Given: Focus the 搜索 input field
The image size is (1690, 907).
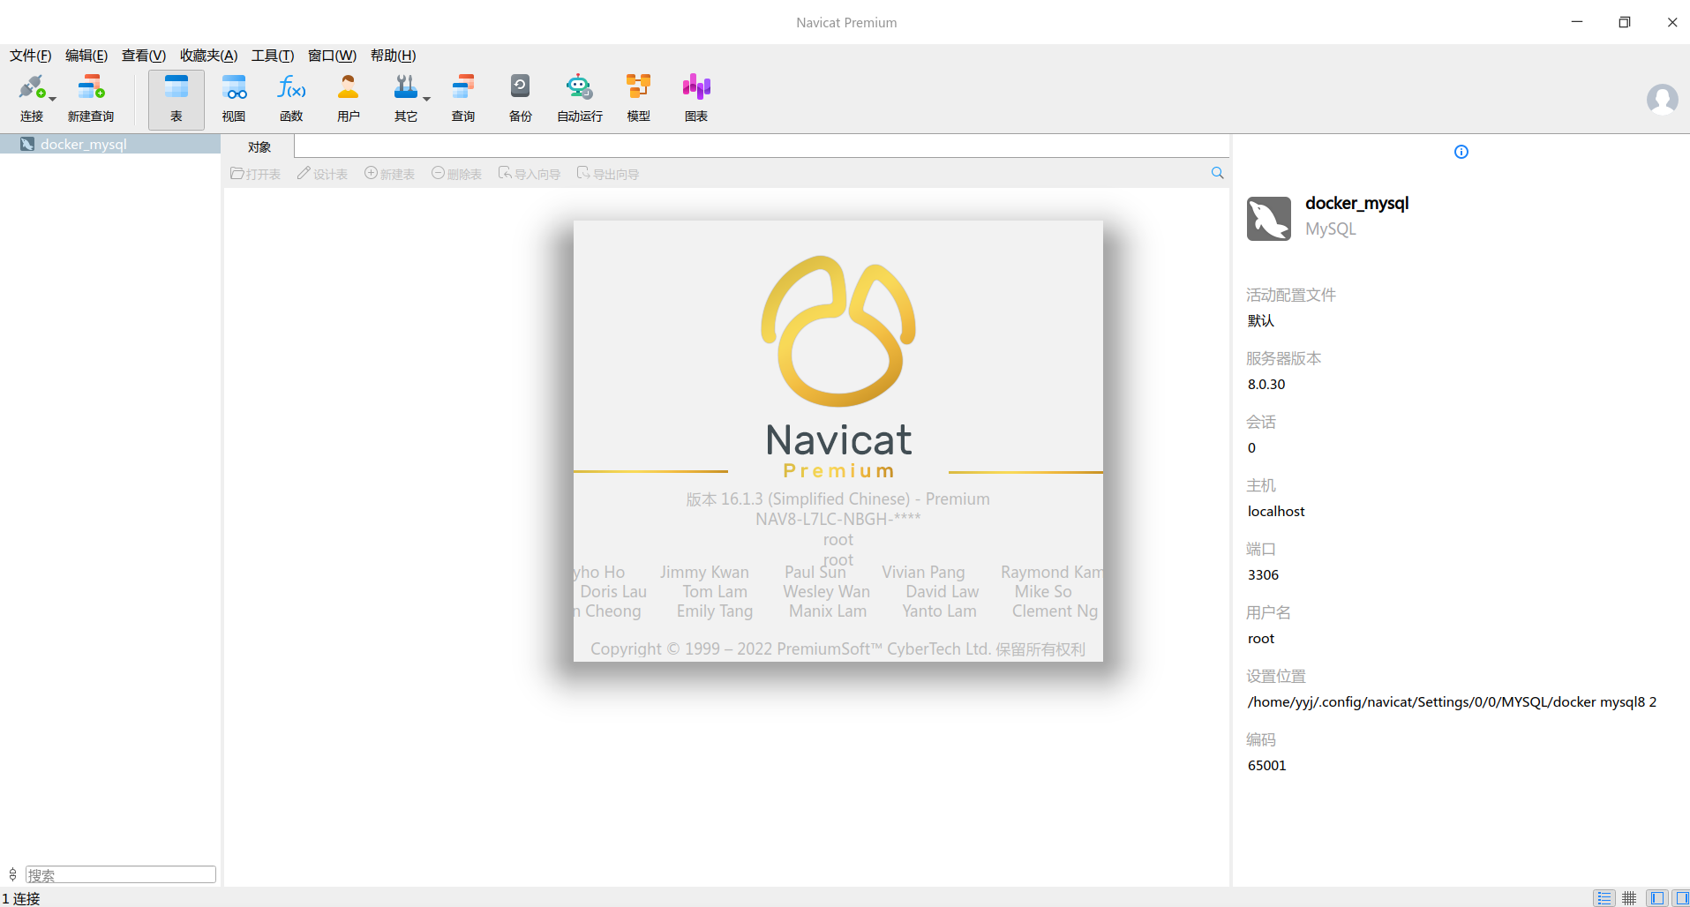Looking at the screenshot, I should click(x=121, y=874).
